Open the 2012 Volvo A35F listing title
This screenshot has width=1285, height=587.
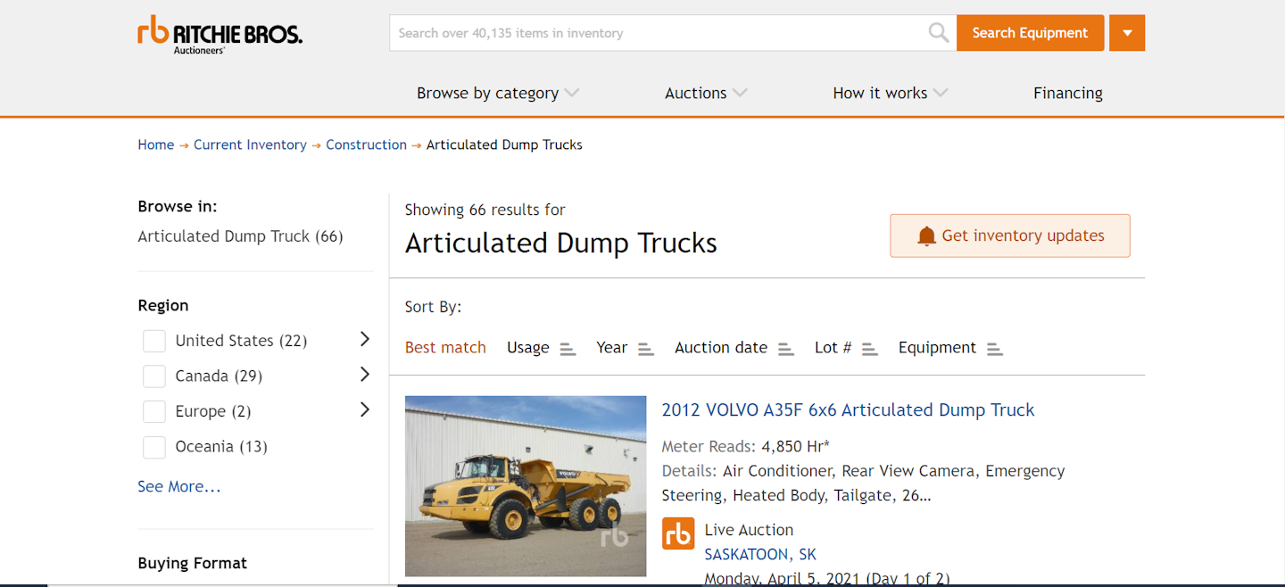coord(848,410)
